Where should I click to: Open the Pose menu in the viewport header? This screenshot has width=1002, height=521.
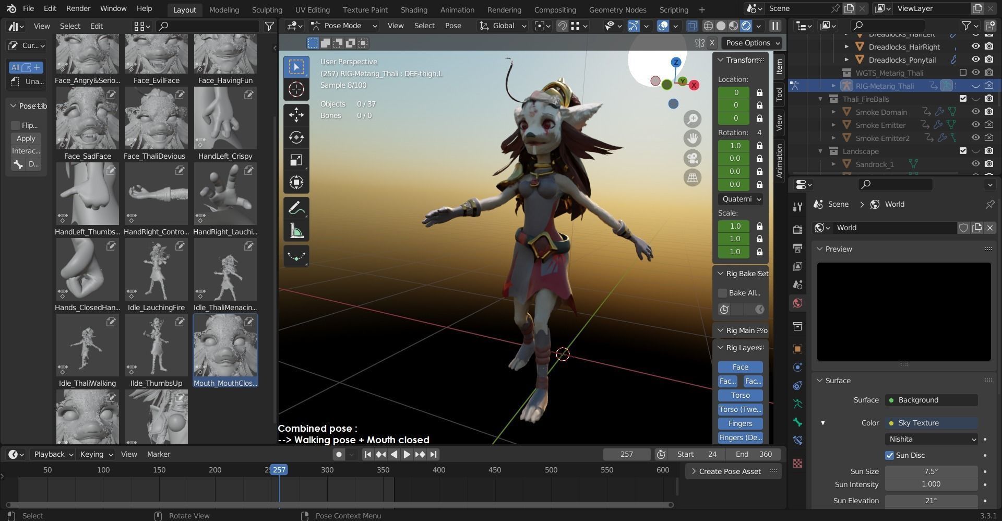pyautogui.click(x=452, y=26)
